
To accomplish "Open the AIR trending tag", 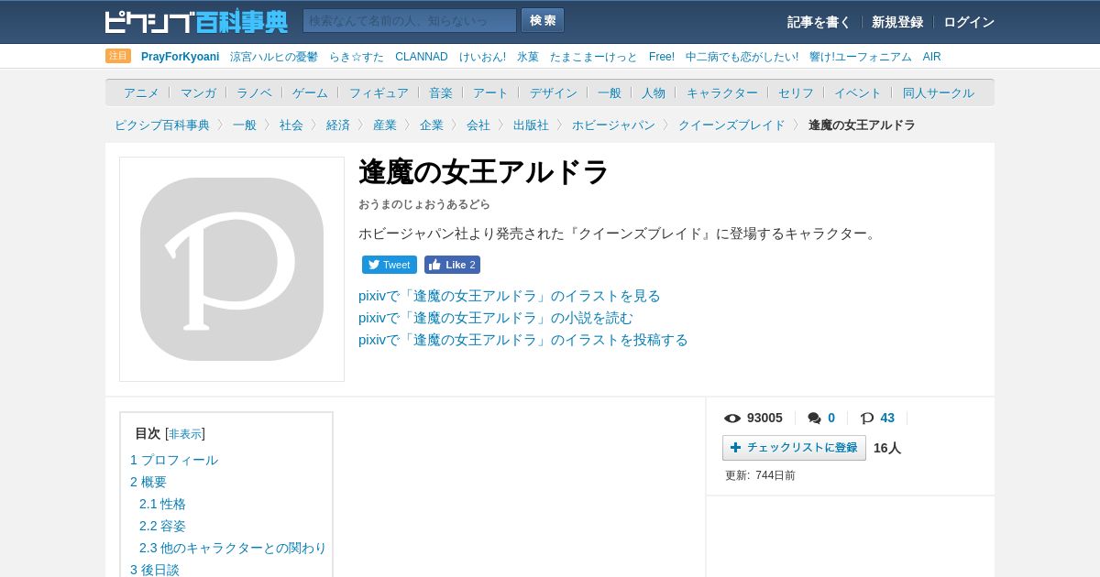I will point(932,57).
